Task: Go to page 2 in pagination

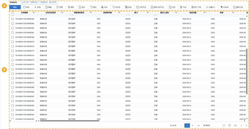Action: [192, 125]
